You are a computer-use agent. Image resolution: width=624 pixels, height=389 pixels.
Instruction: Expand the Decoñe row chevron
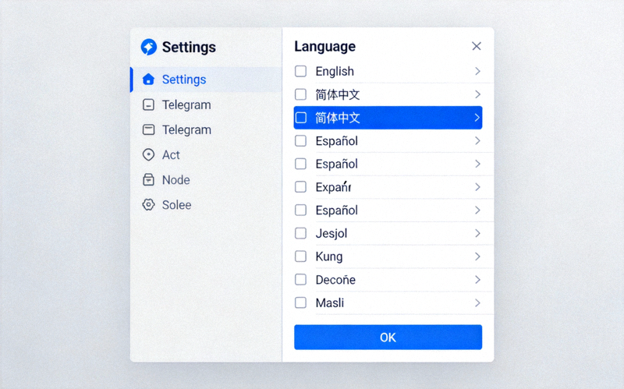click(477, 280)
